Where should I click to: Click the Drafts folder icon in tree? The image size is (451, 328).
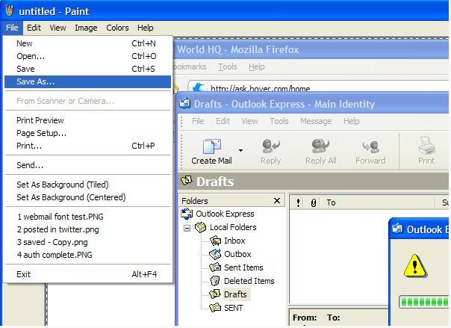click(x=215, y=294)
